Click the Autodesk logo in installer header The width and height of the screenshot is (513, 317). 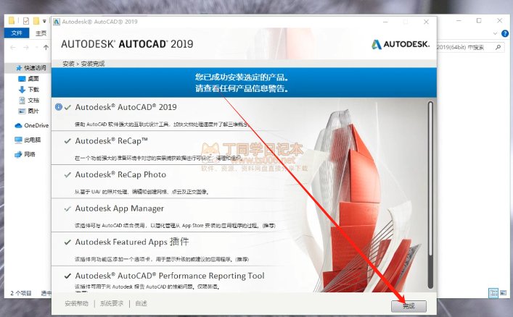(401, 44)
